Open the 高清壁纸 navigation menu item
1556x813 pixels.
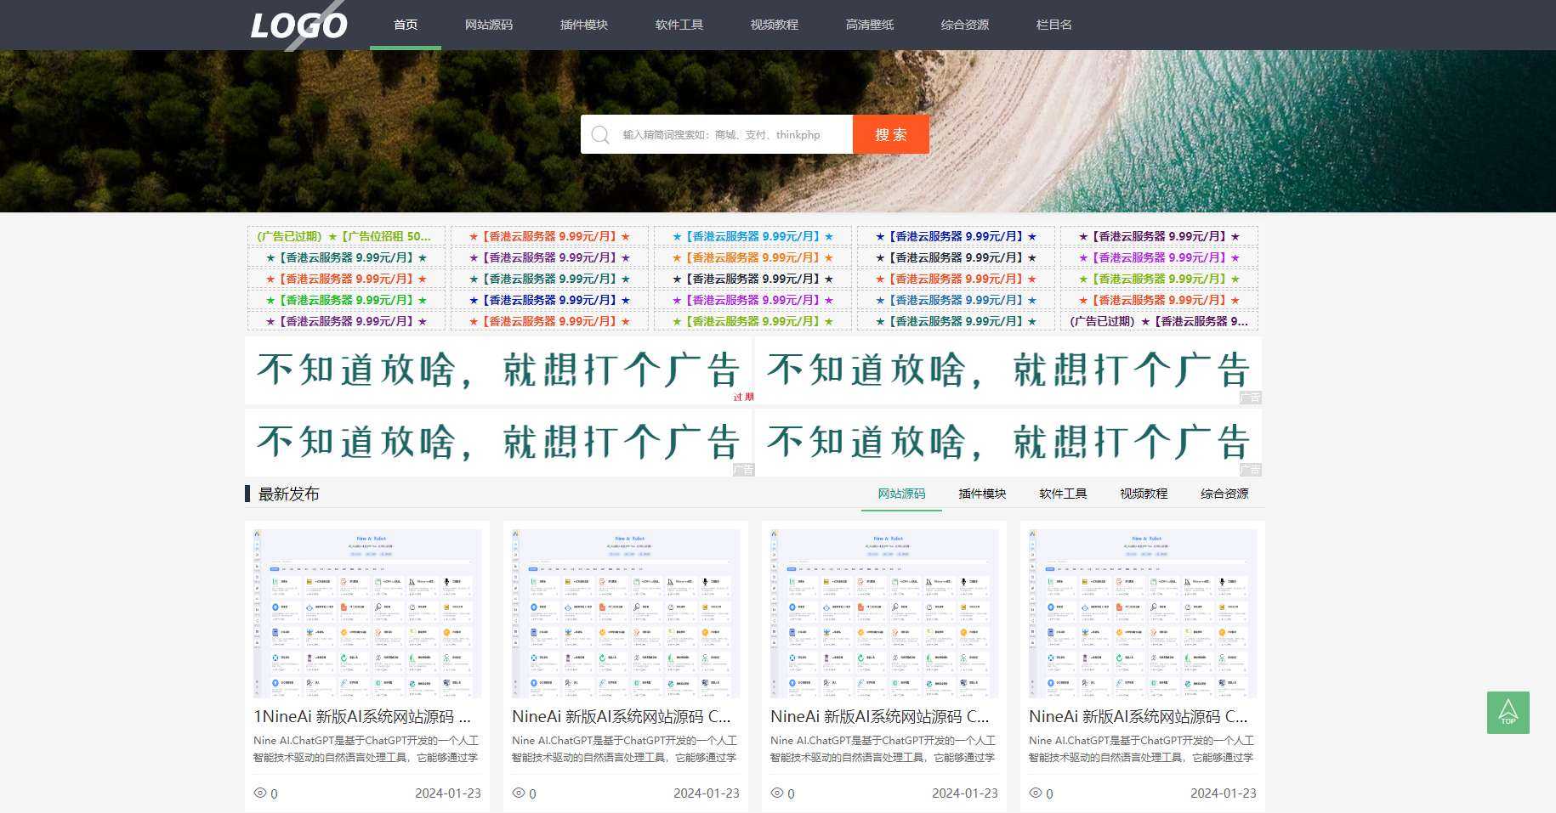(869, 25)
